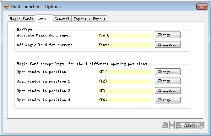Image resolution: width=211 pixels, height=136 pixels.
Task: Change the Add Magic Word hotkey
Action: tap(168, 44)
